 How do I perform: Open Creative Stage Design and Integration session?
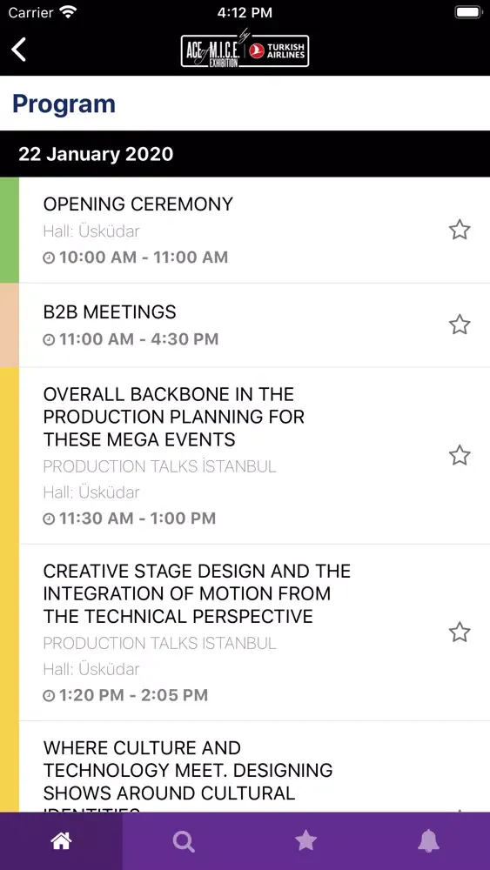tap(245, 632)
